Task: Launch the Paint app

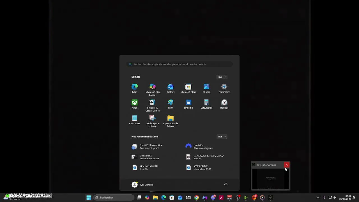Action: pyautogui.click(x=171, y=104)
